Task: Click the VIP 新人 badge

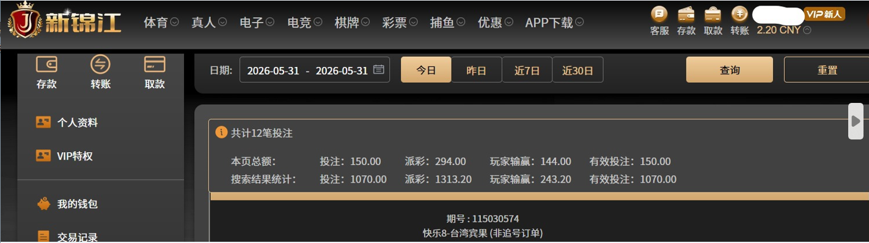Action: tap(824, 14)
